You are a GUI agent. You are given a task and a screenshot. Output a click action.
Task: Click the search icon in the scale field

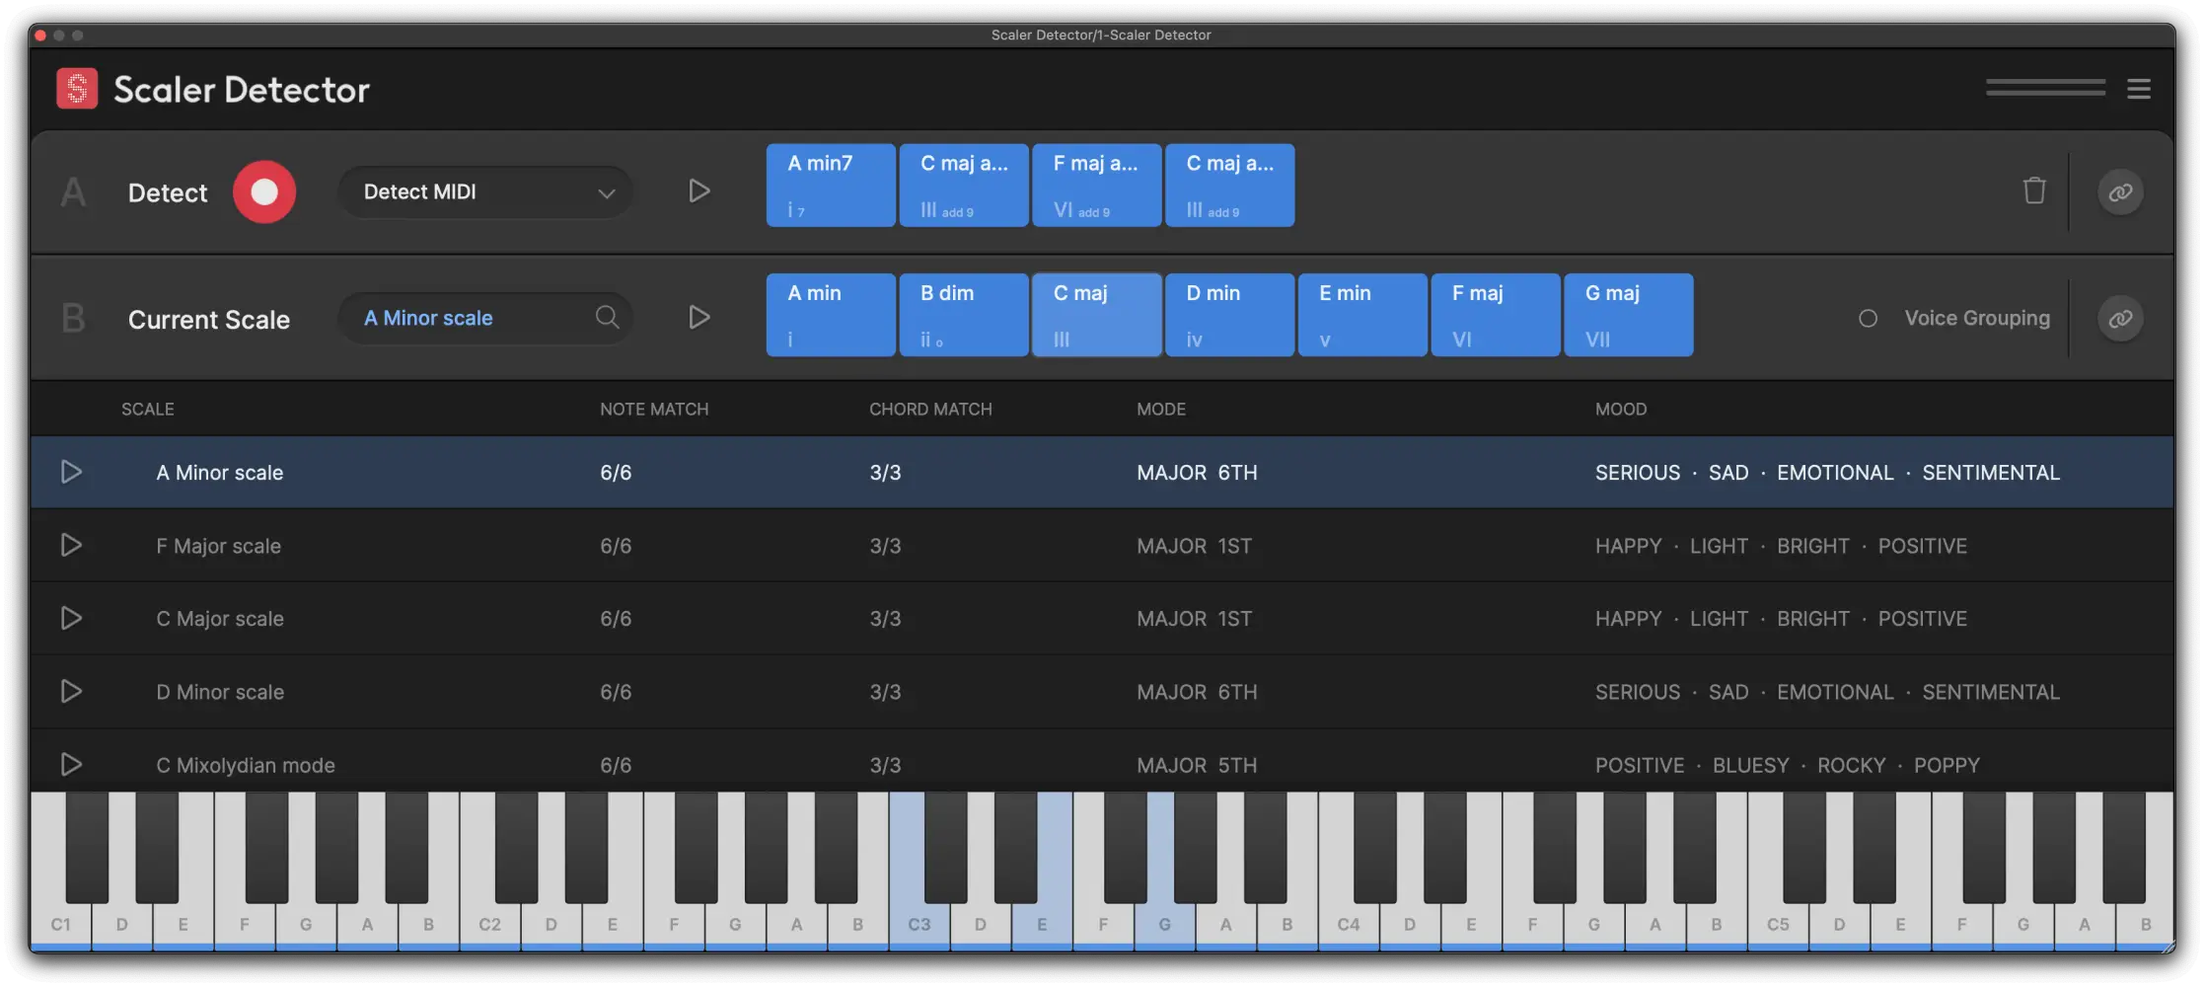pyautogui.click(x=608, y=318)
